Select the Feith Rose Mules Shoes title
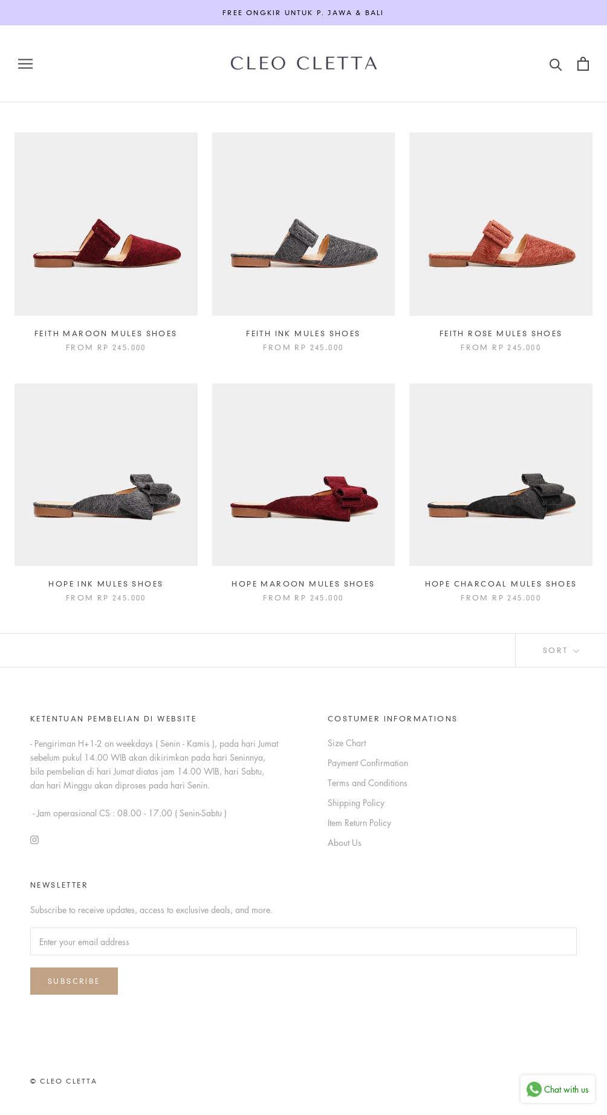The width and height of the screenshot is (607, 1115). click(x=501, y=334)
